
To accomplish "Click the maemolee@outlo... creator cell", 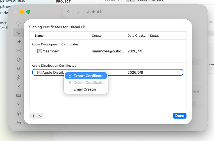I will [x=108, y=51].
